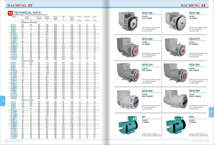Click the DACHENG logo on the right page
This screenshot has height=145, width=214.
click(x=193, y=5)
